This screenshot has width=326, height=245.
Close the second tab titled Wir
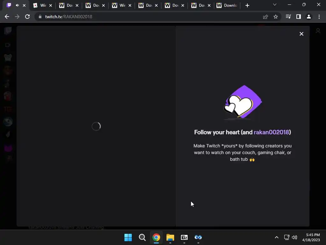[51, 5]
